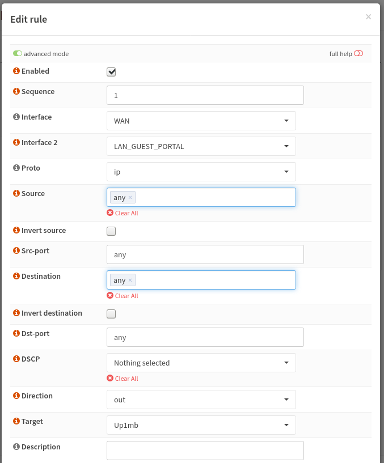
Task: Click the info icon next to Sequence
Action: click(16, 92)
